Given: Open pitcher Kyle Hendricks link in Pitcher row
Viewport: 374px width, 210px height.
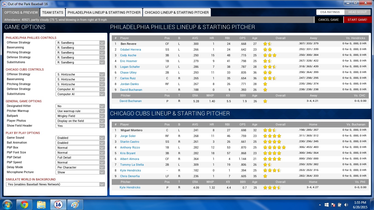Looking at the screenshot, I should (x=130, y=187).
